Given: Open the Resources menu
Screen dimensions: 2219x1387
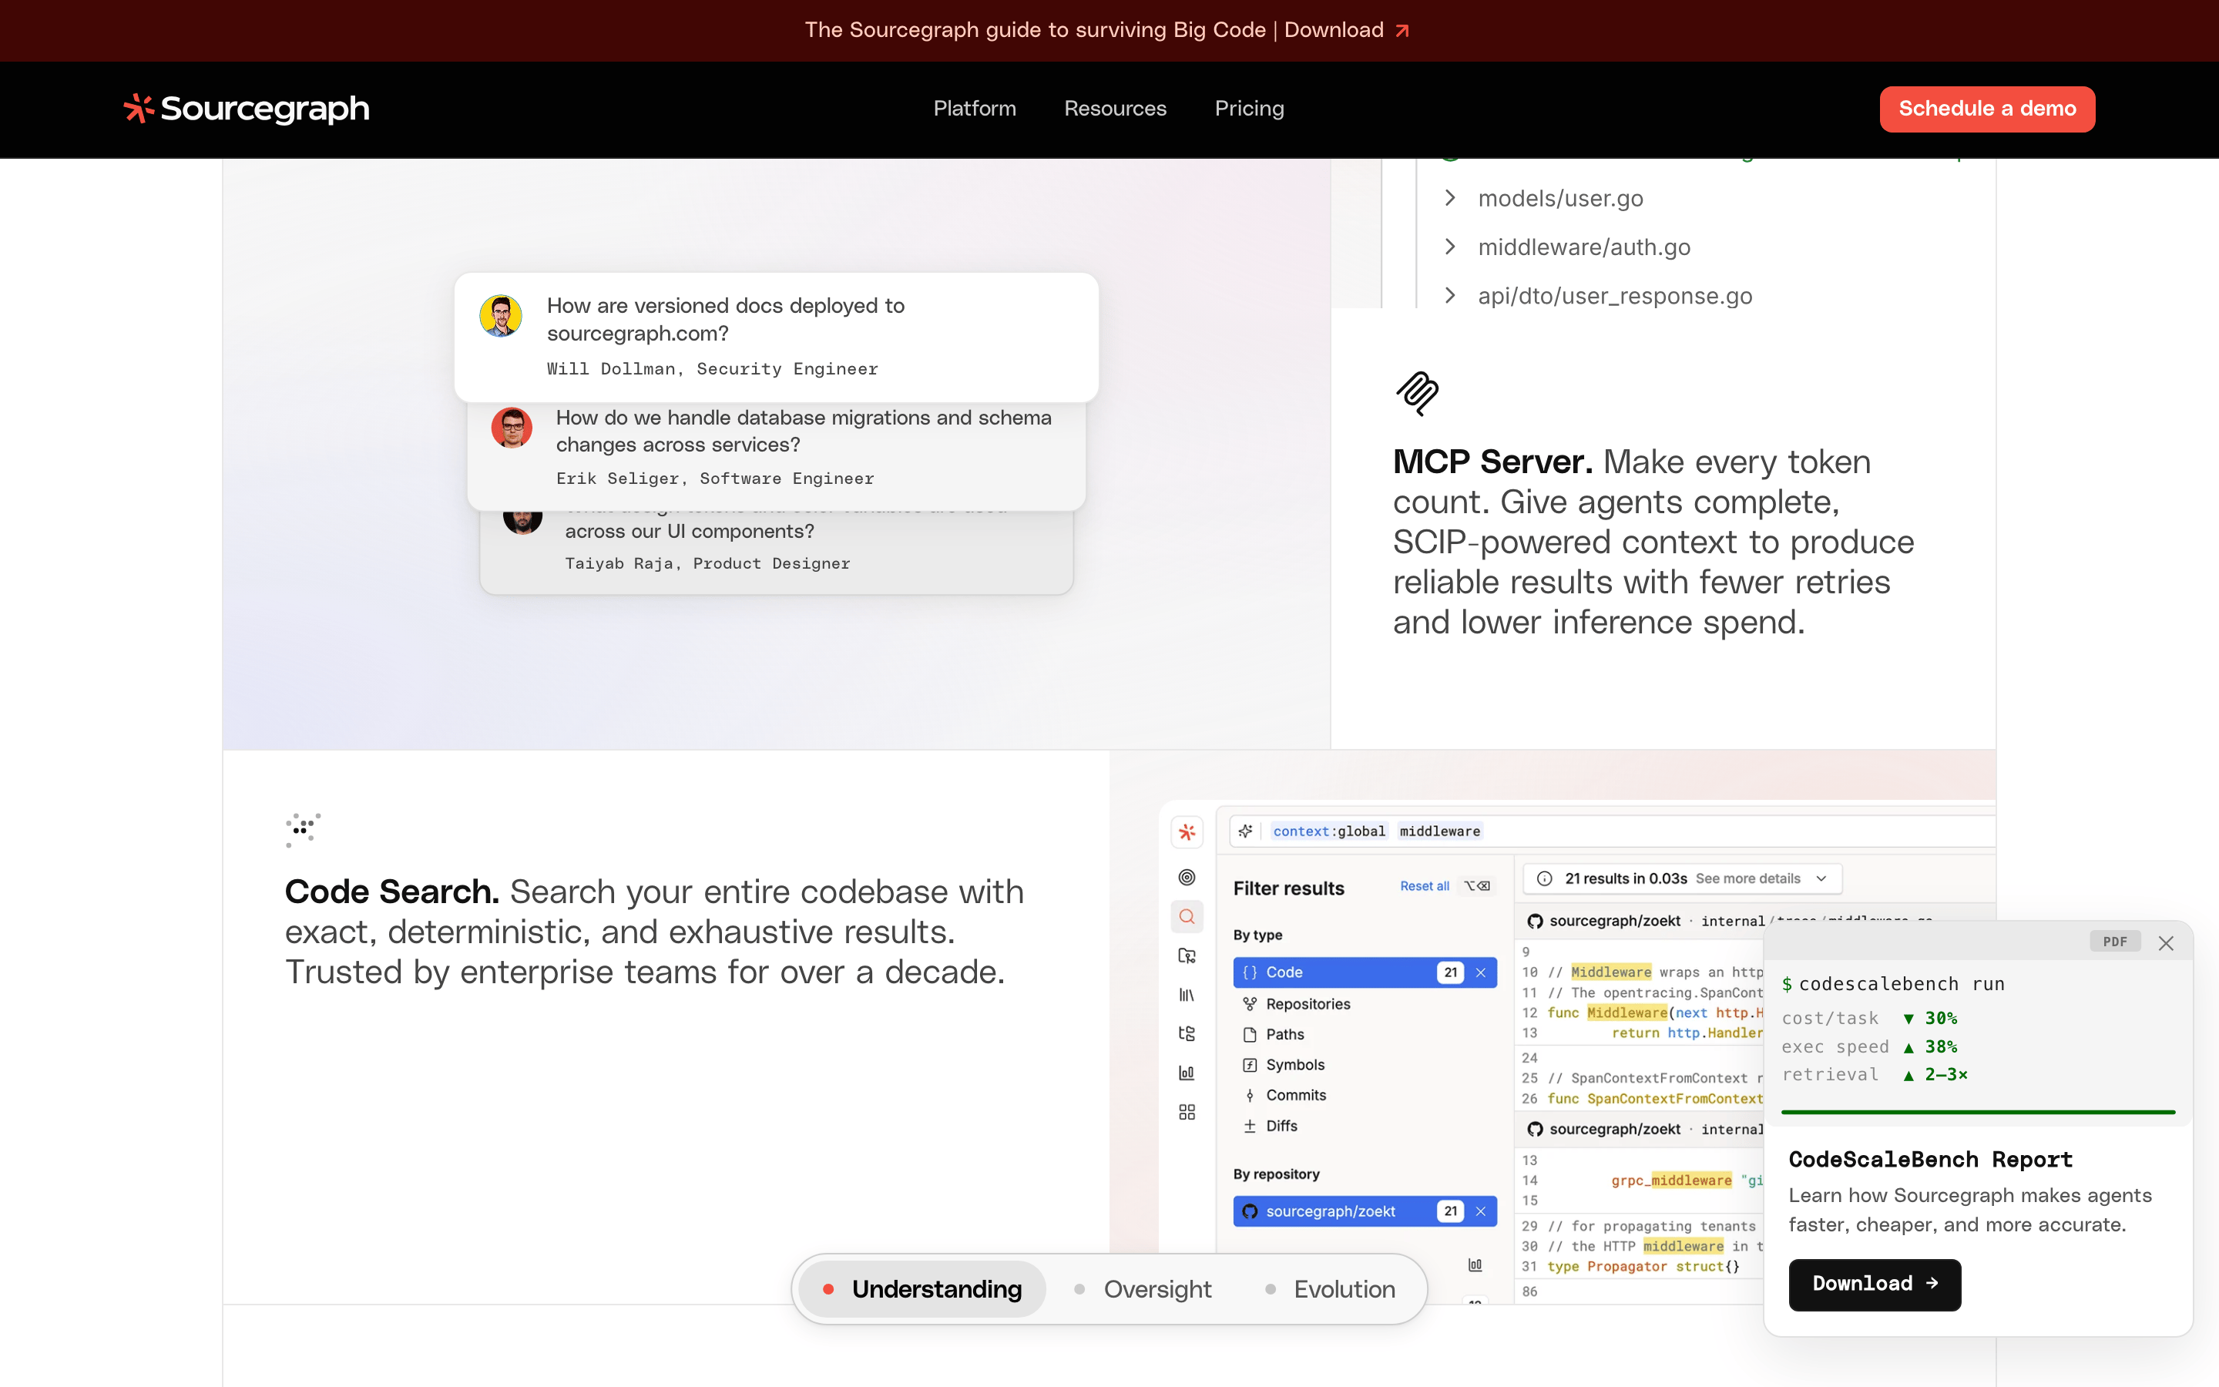Looking at the screenshot, I should (1115, 108).
